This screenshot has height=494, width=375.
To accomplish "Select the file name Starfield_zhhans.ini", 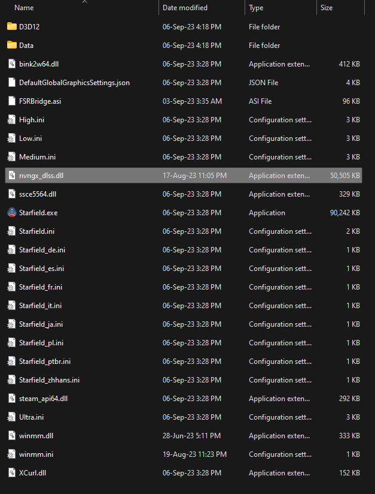I will pyautogui.click(x=49, y=380).
